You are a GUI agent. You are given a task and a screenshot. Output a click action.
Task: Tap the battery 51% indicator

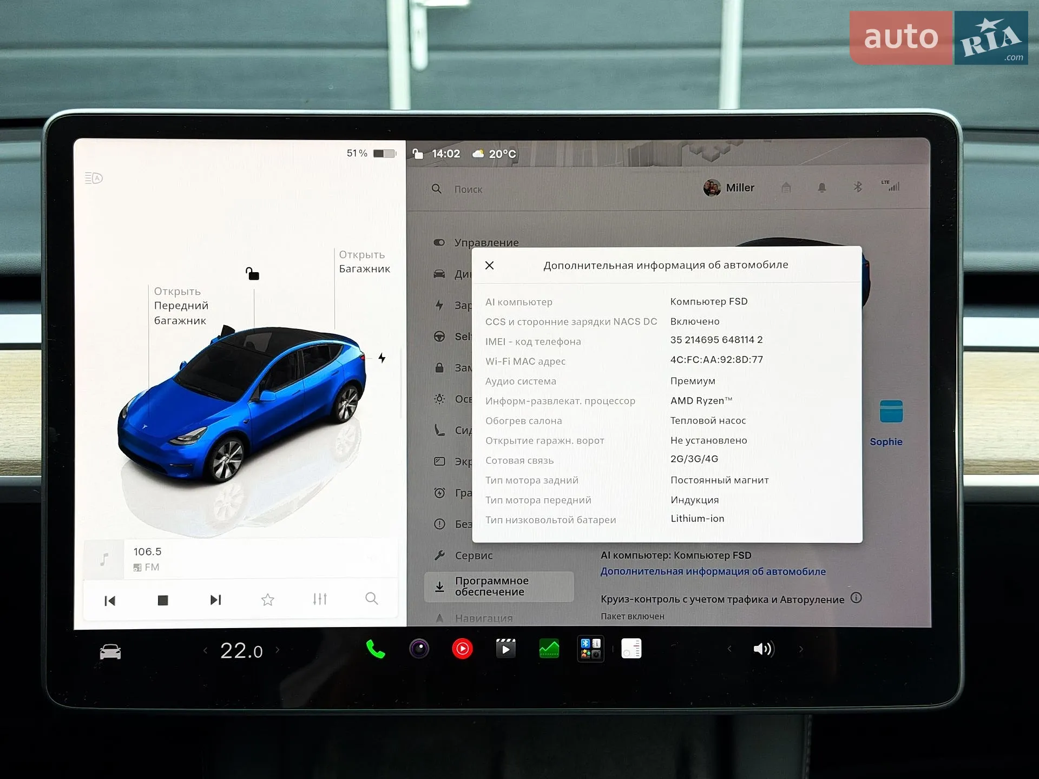[371, 153]
